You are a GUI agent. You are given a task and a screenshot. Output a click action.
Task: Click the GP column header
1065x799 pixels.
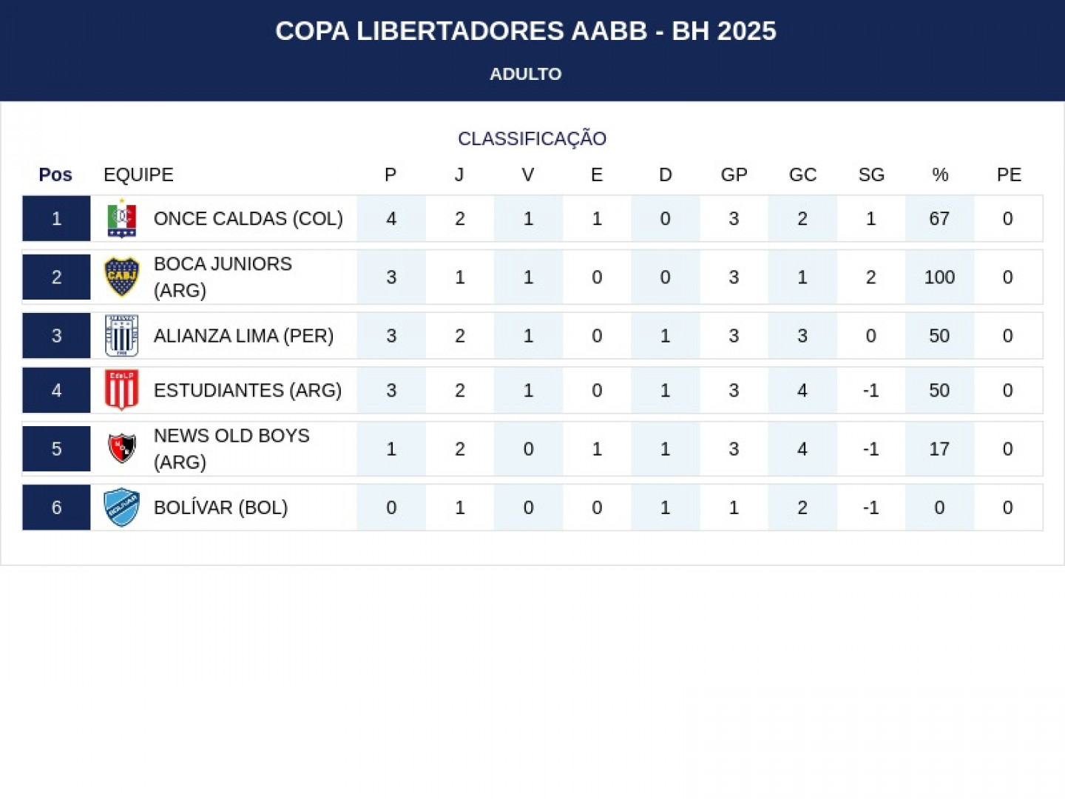[734, 175]
